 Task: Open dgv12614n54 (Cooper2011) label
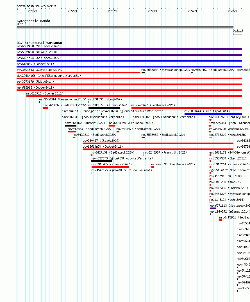tap(103, 147)
